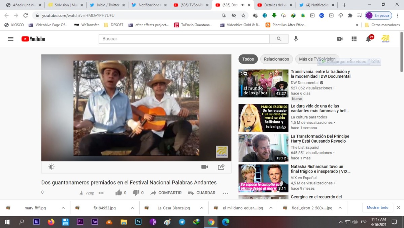Select the Todos filter chip

tap(248, 59)
